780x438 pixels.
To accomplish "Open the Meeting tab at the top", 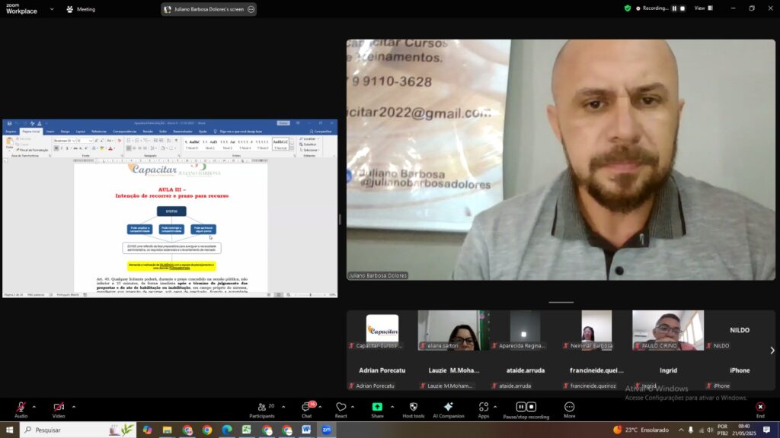I will coord(81,9).
